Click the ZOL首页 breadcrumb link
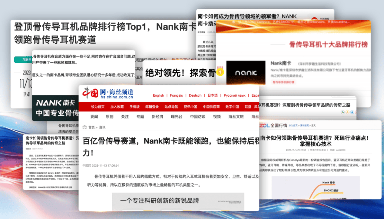Image resolution: width=384 pixels, height=219 pixels. (293, 125)
